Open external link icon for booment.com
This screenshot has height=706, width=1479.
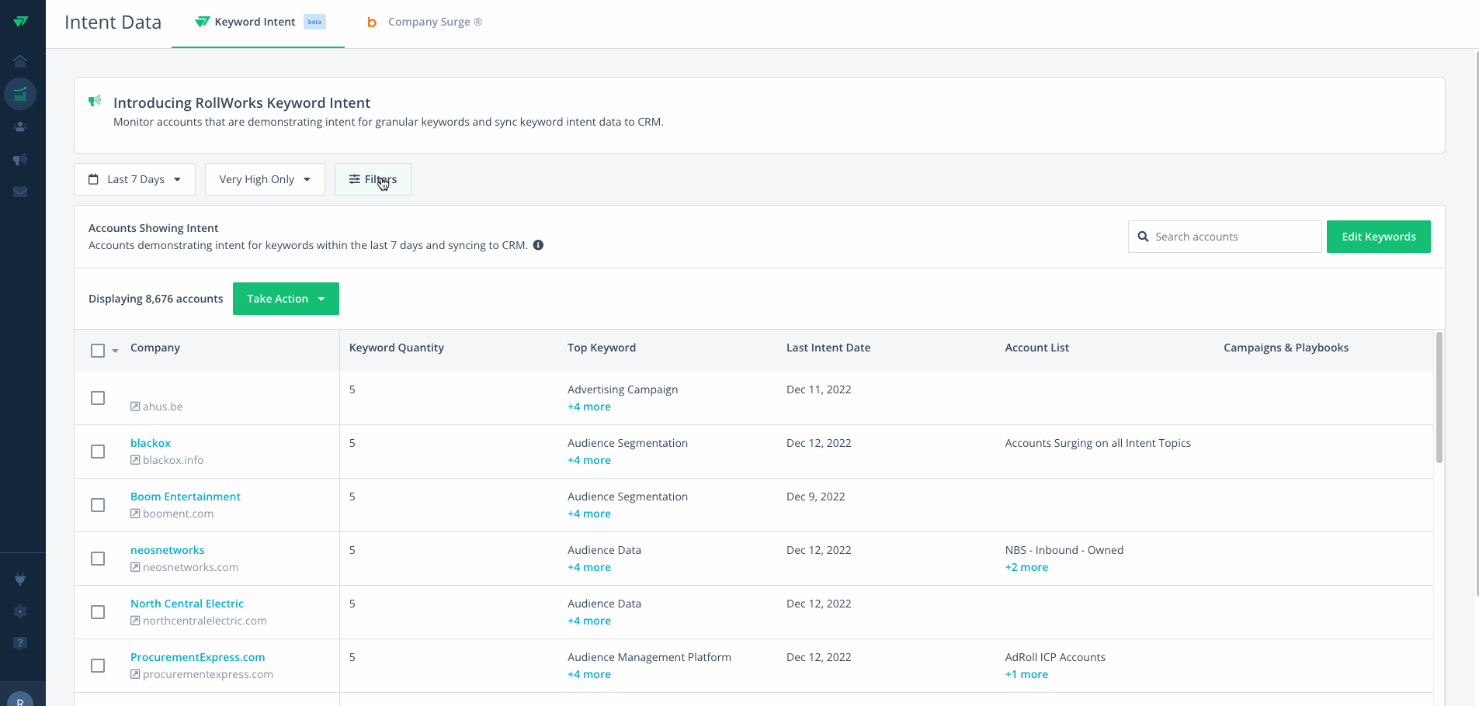135,514
